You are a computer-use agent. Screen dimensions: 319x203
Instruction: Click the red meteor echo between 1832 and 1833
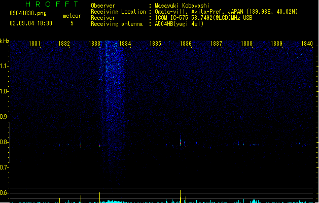pos(81,144)
